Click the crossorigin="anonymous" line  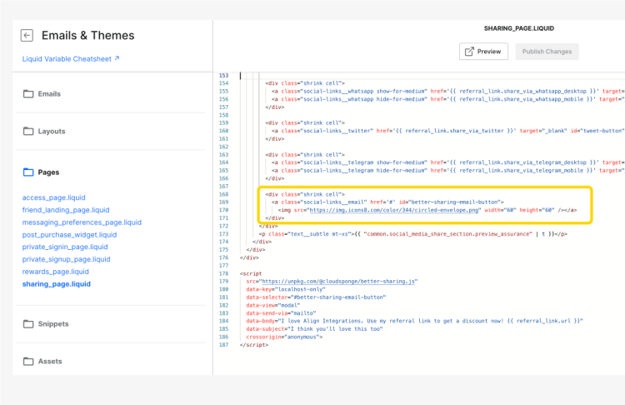click(x=284, y=337)
